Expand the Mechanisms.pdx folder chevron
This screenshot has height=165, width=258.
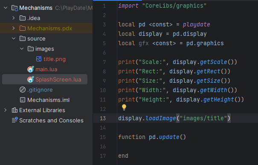click(14, 28)
